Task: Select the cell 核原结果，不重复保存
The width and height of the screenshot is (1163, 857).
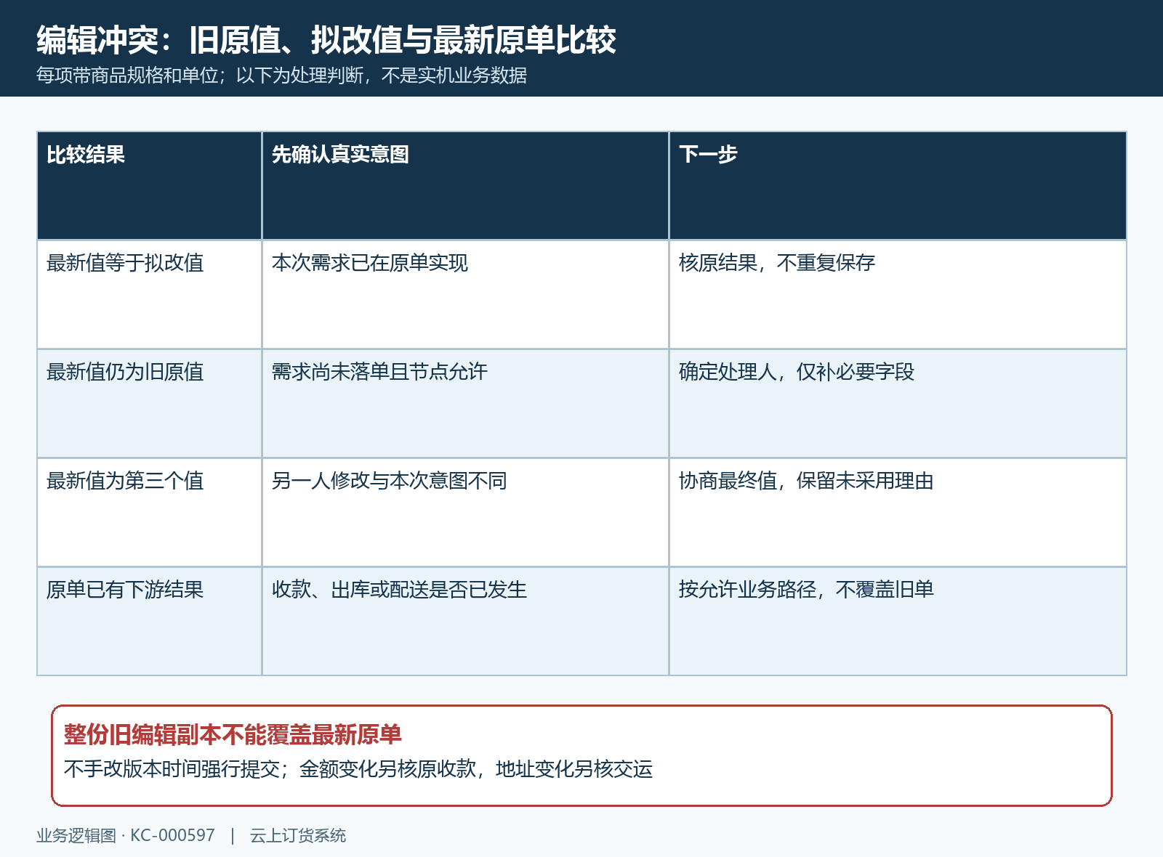Action: pyautogui.click(x=898, y=294)
